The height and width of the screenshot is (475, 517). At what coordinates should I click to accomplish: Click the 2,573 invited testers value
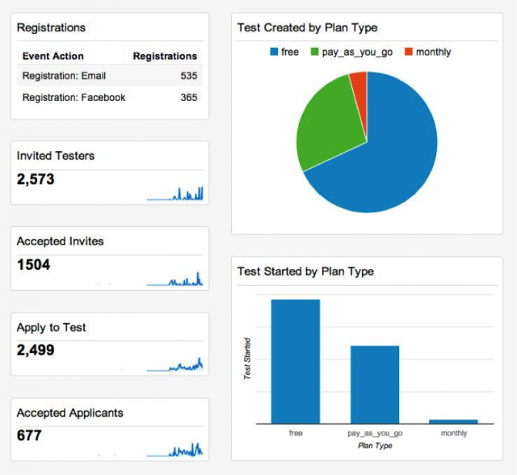[36, 179]
